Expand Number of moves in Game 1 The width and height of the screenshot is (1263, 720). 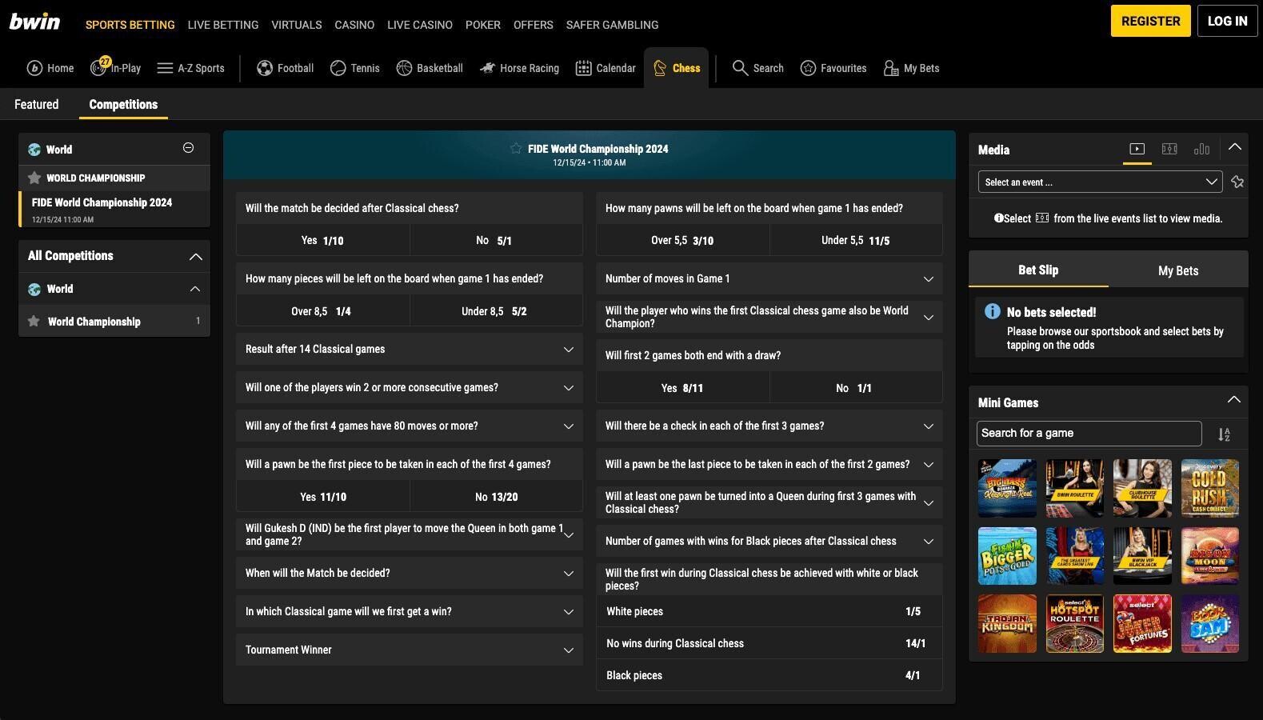click(x=769, y=278)
